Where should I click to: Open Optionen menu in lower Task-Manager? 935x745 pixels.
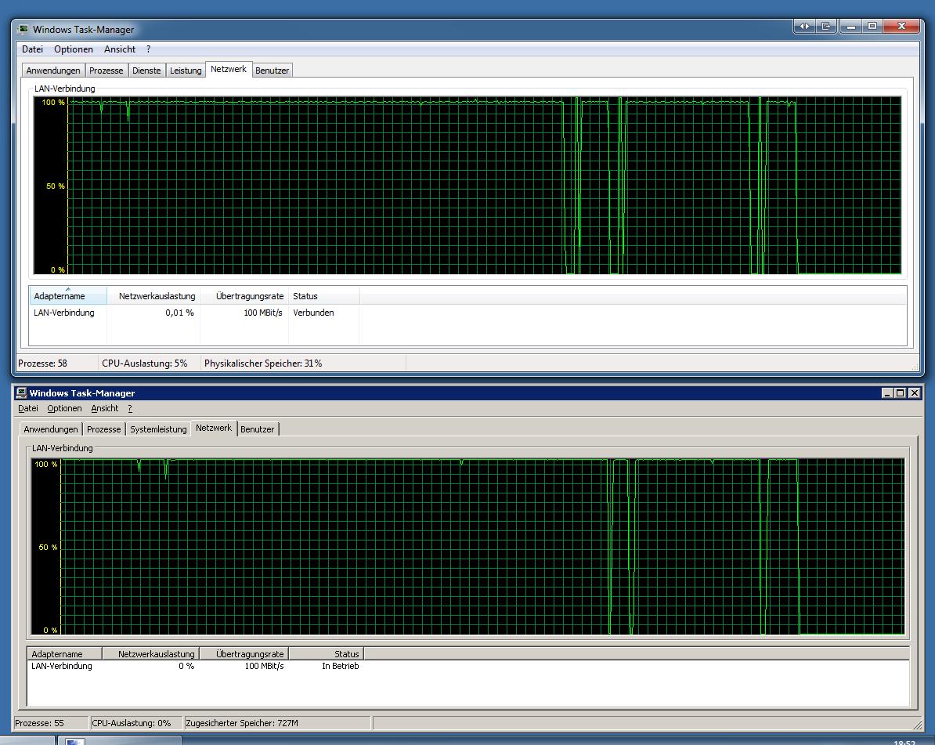coord(64,408)
